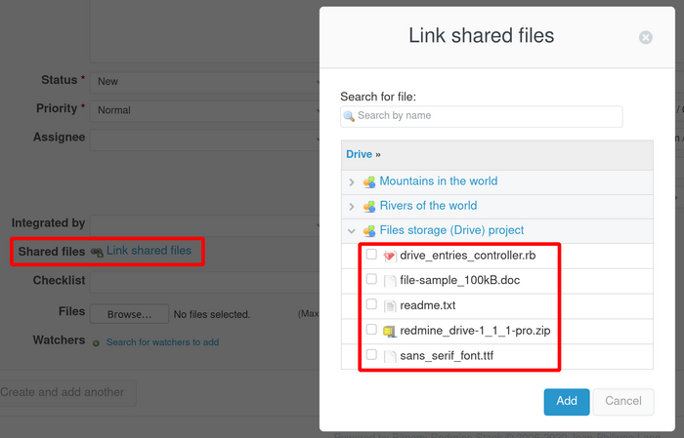Click the project icon beside Mountains in the world
The image size is (684, 438).
[369, 181]
